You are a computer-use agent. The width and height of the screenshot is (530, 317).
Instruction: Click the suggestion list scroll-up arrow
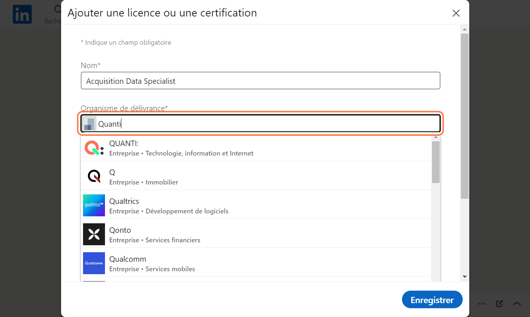tap(436, 137)
